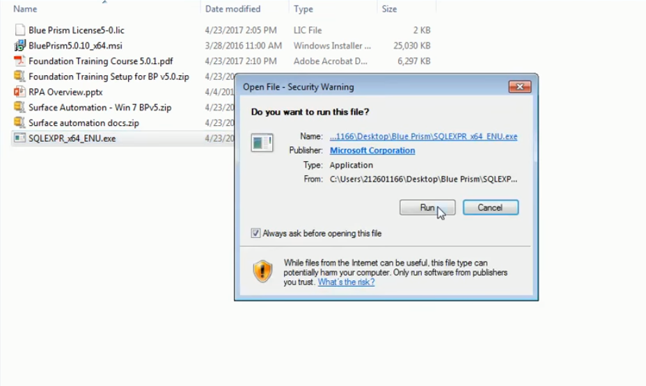Screen dimensions: 646x386
Task: Sort files by the Size column header
Action: click(x=389, y=9)
